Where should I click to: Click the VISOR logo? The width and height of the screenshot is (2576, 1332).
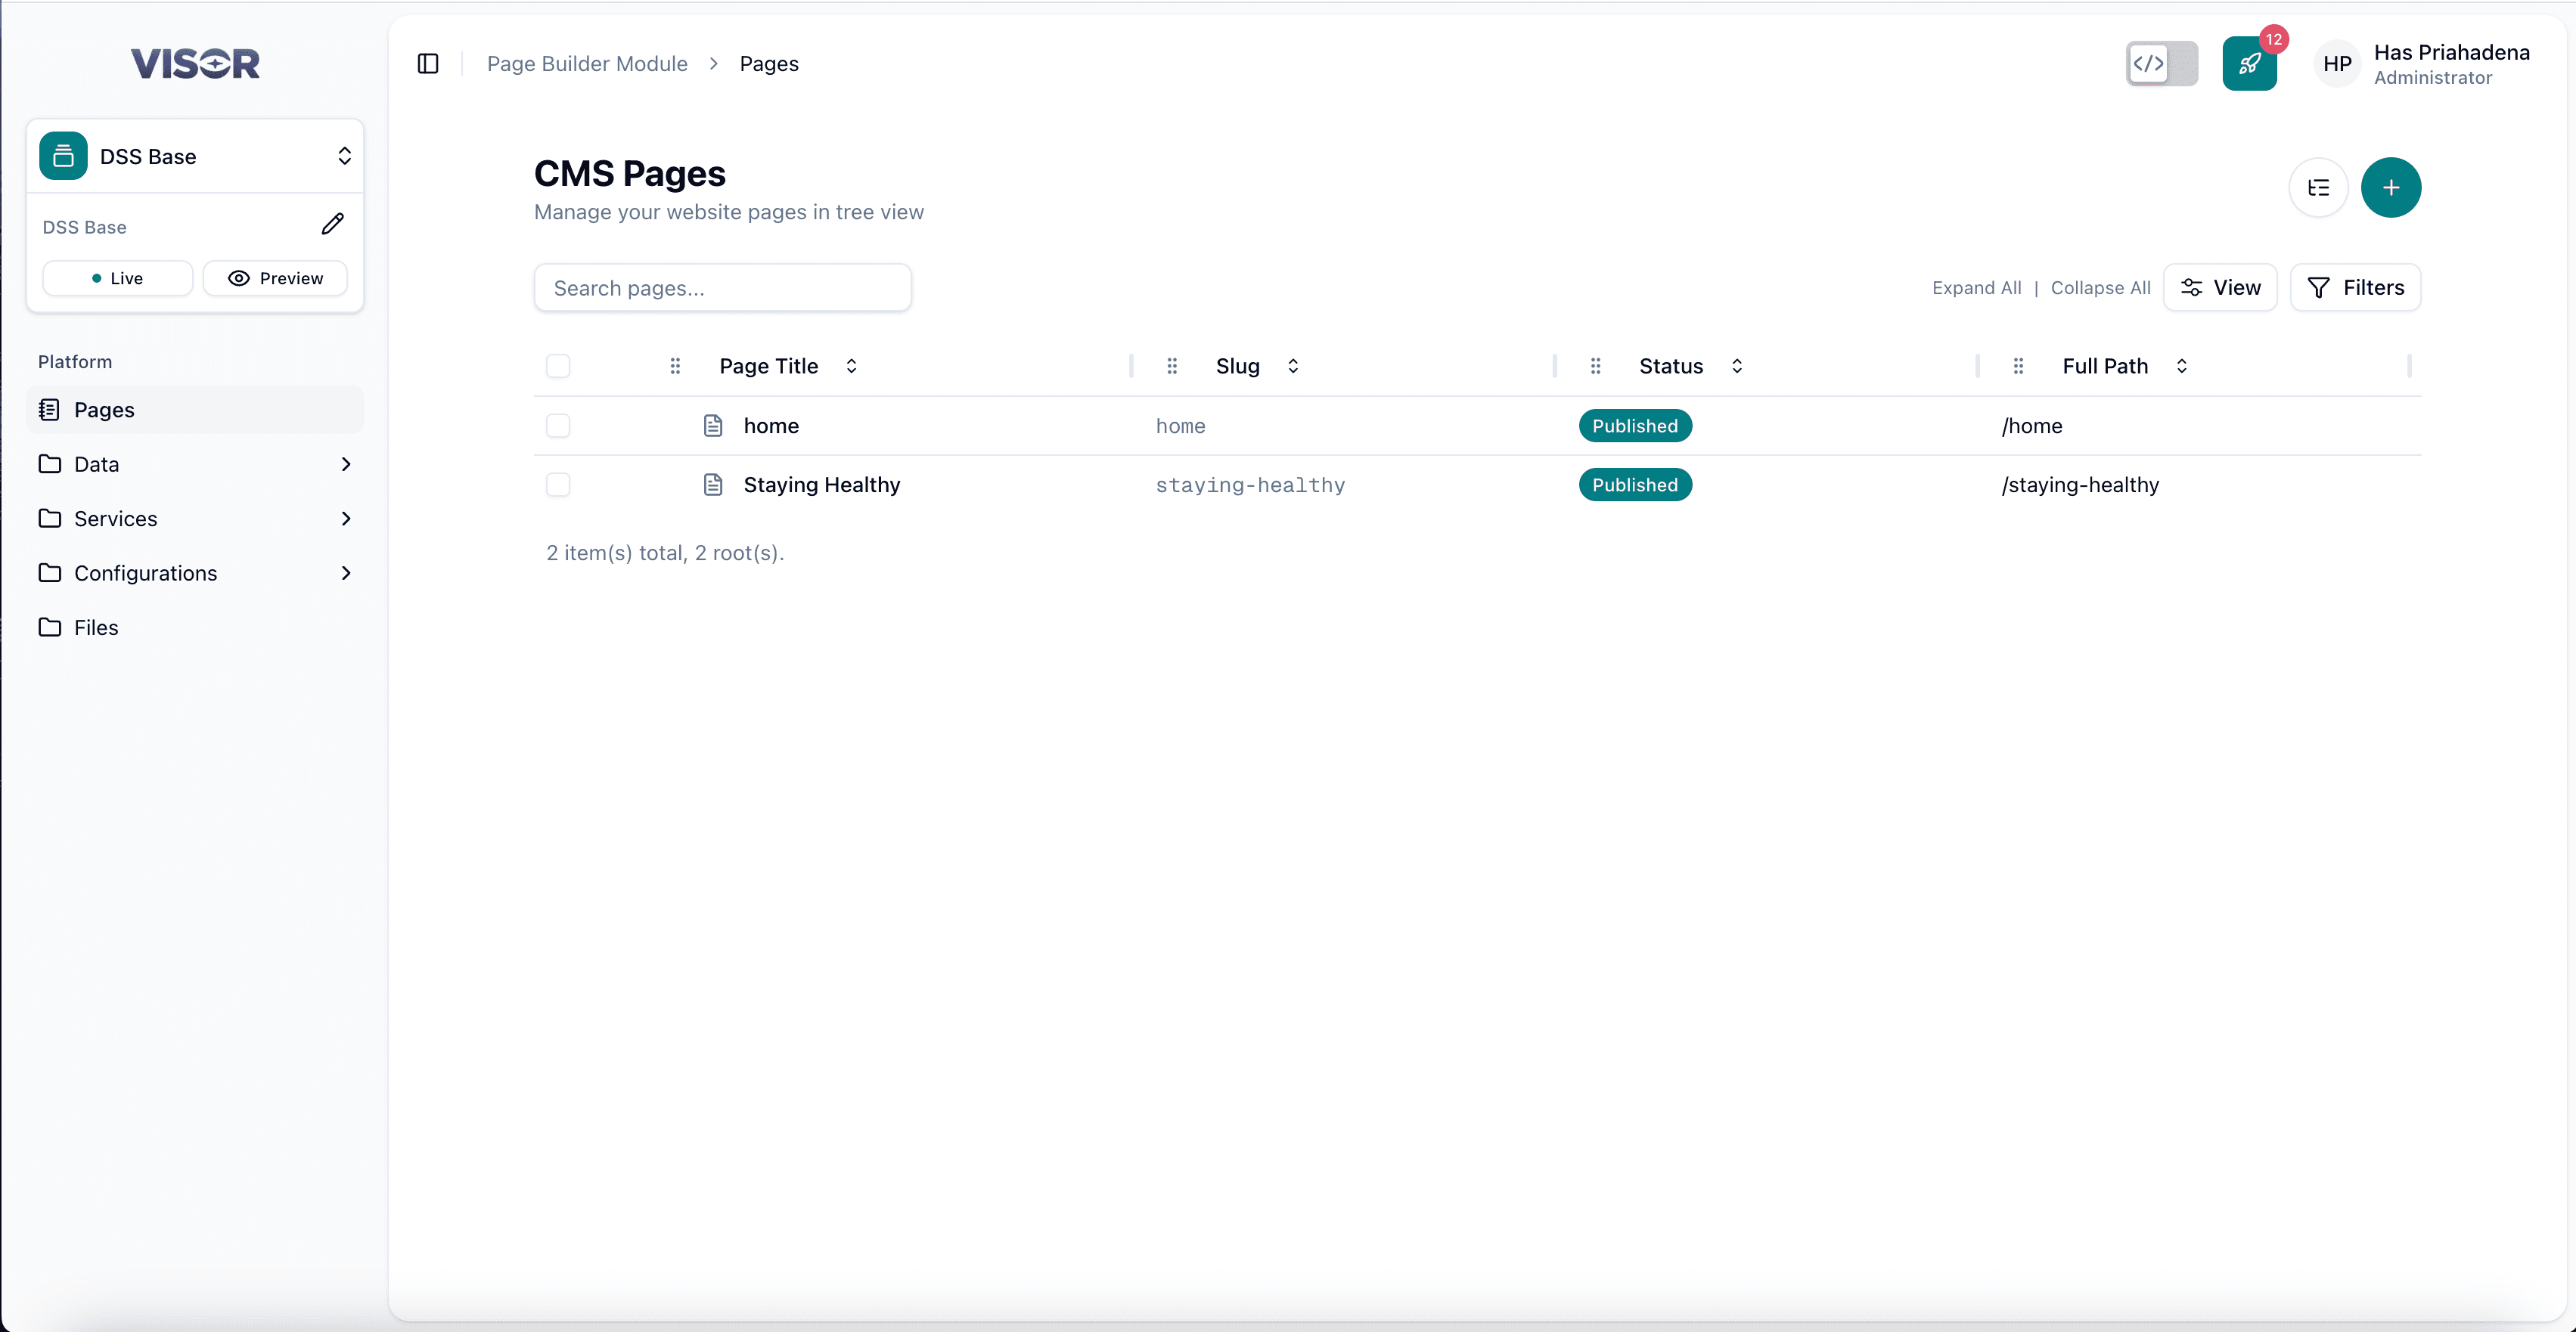[194, 63]
